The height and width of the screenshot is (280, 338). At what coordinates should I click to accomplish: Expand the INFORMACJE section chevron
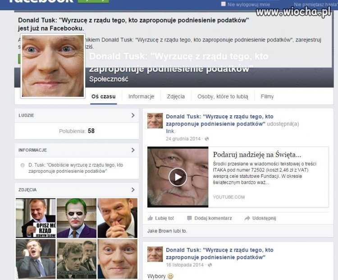pos(133,150)
